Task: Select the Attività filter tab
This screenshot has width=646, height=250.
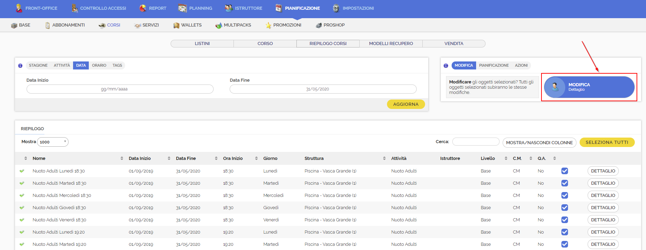Action: [62, 66]
